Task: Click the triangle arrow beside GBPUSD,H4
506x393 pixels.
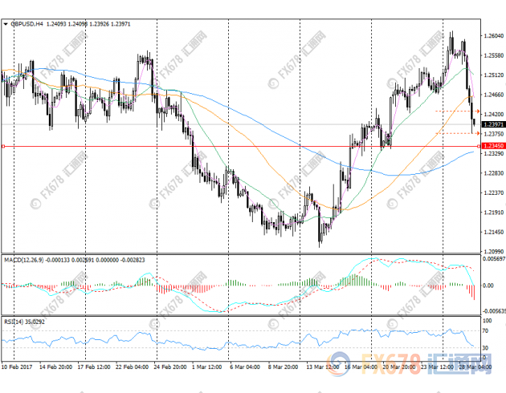Action: 6,24
